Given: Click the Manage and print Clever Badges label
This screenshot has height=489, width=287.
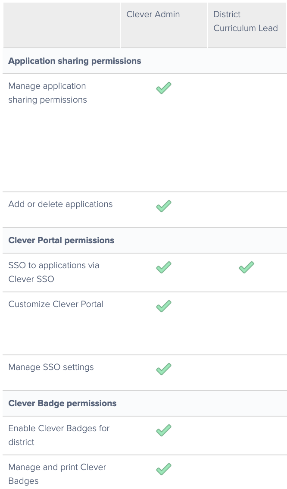Looking at the screenshot, I should pos(57,473).
